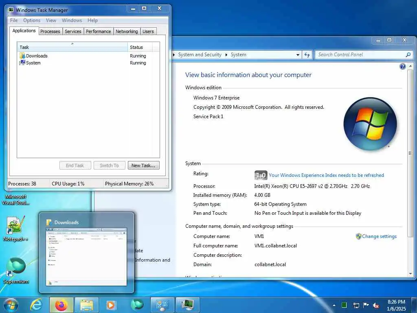The height and width of the screenshot is (313, 417).
Task: Open the network tray icon
Action: pyautogui.click(x=356, y=305)
